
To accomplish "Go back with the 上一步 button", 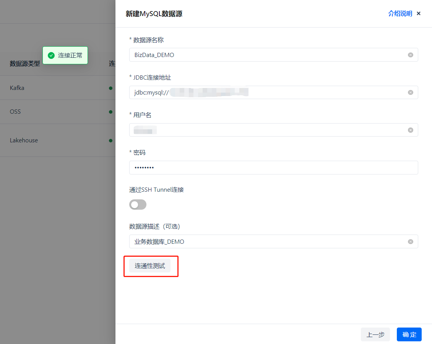I will pyautogui.click(x=375, y=334).
